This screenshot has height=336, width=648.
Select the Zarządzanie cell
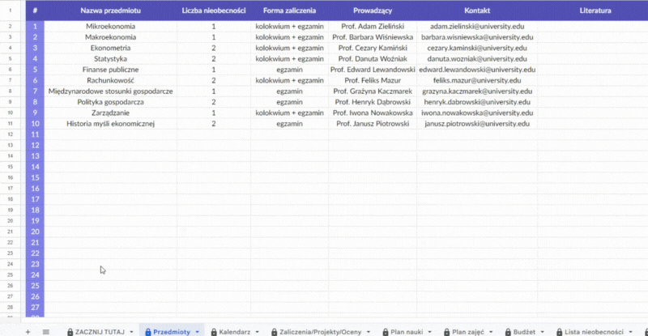(x=110, y=113)
